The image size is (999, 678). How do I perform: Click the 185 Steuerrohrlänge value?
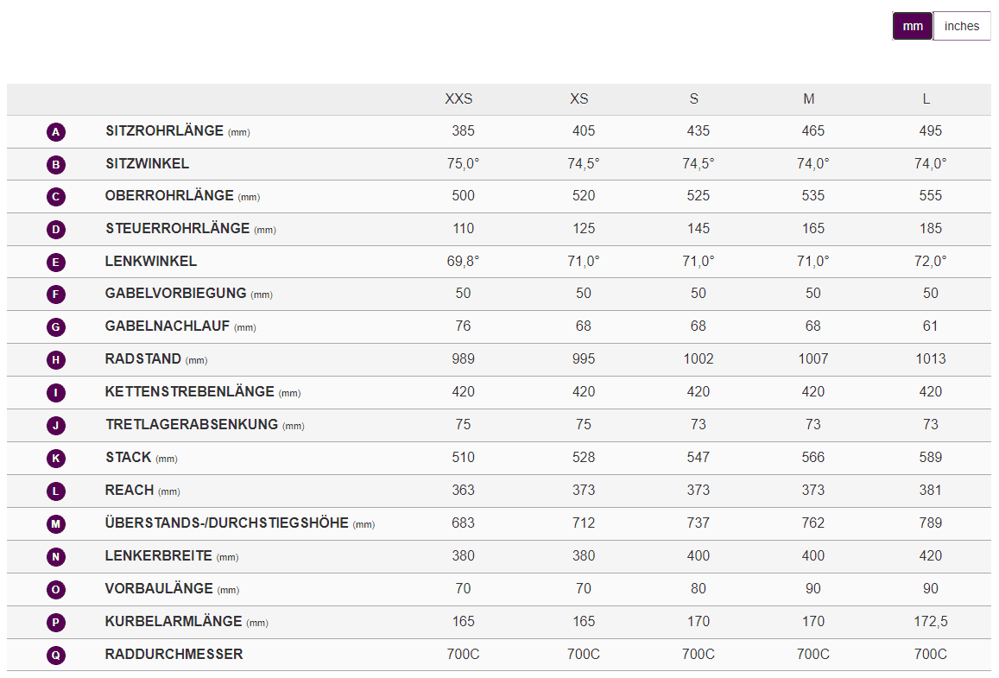[930, 228]
